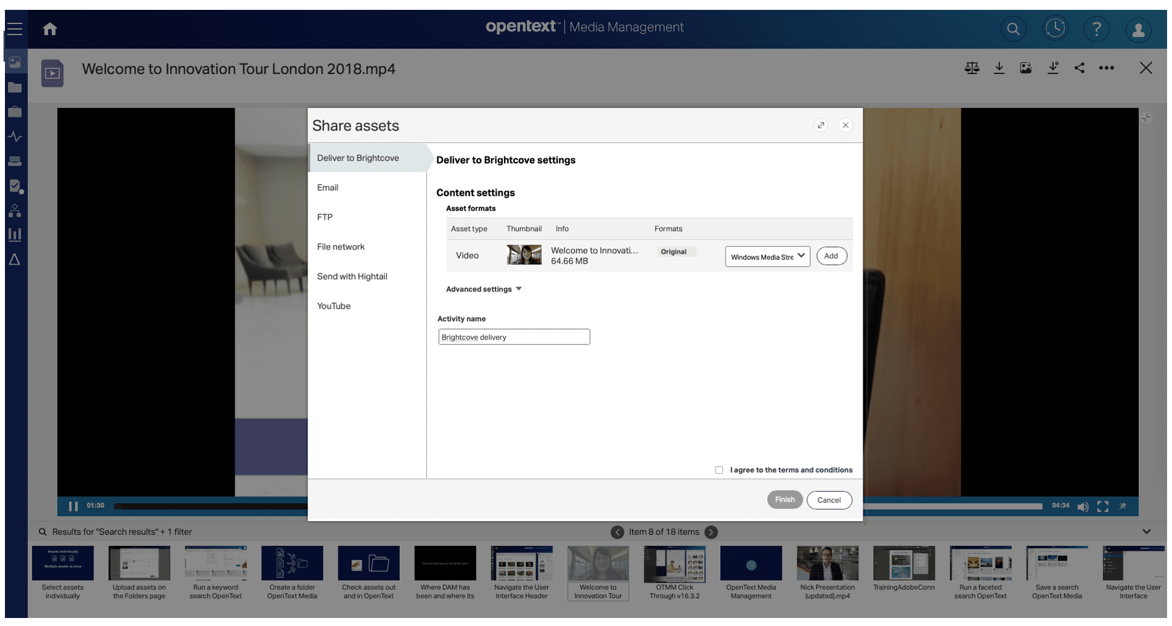Expand the Advanced settings section
Screen dimensions: 1172x626
click(x=484, y=289)
